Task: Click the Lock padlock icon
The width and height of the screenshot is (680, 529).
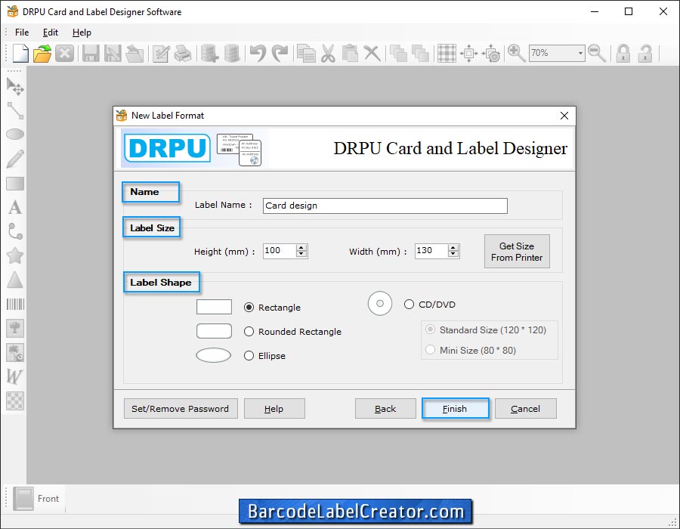Action: click(623, 54)
